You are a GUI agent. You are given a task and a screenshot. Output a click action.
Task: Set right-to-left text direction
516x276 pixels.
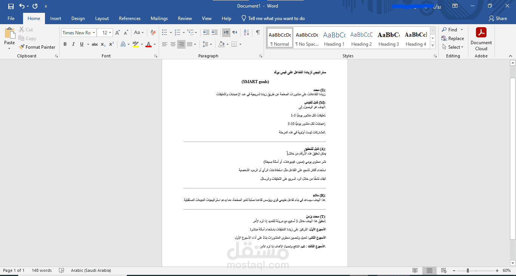(x=235, y=33)
